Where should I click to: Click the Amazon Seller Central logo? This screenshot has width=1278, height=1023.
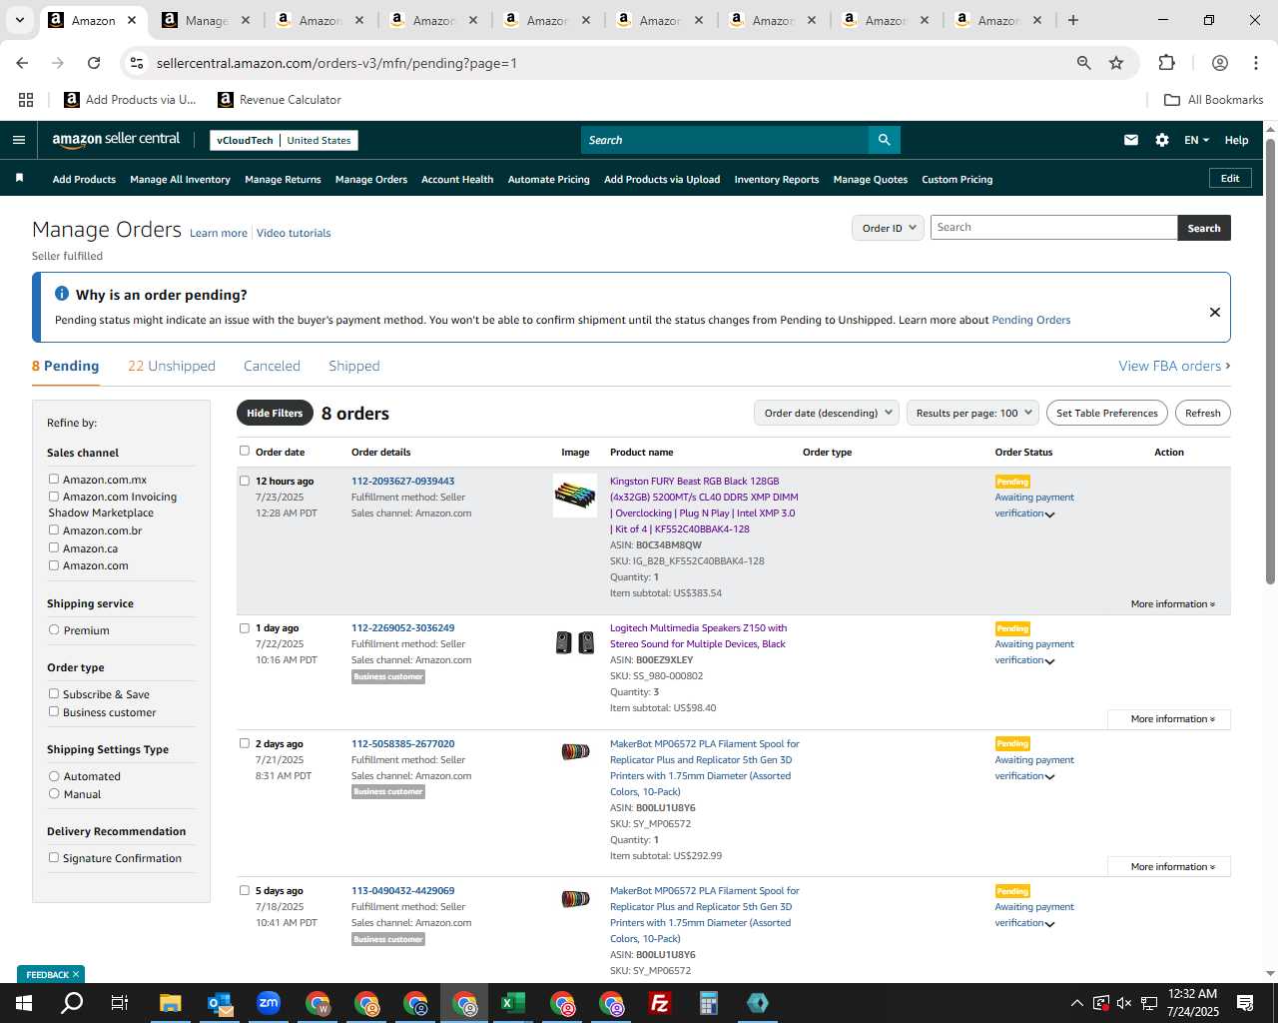[x=116, y=140]
